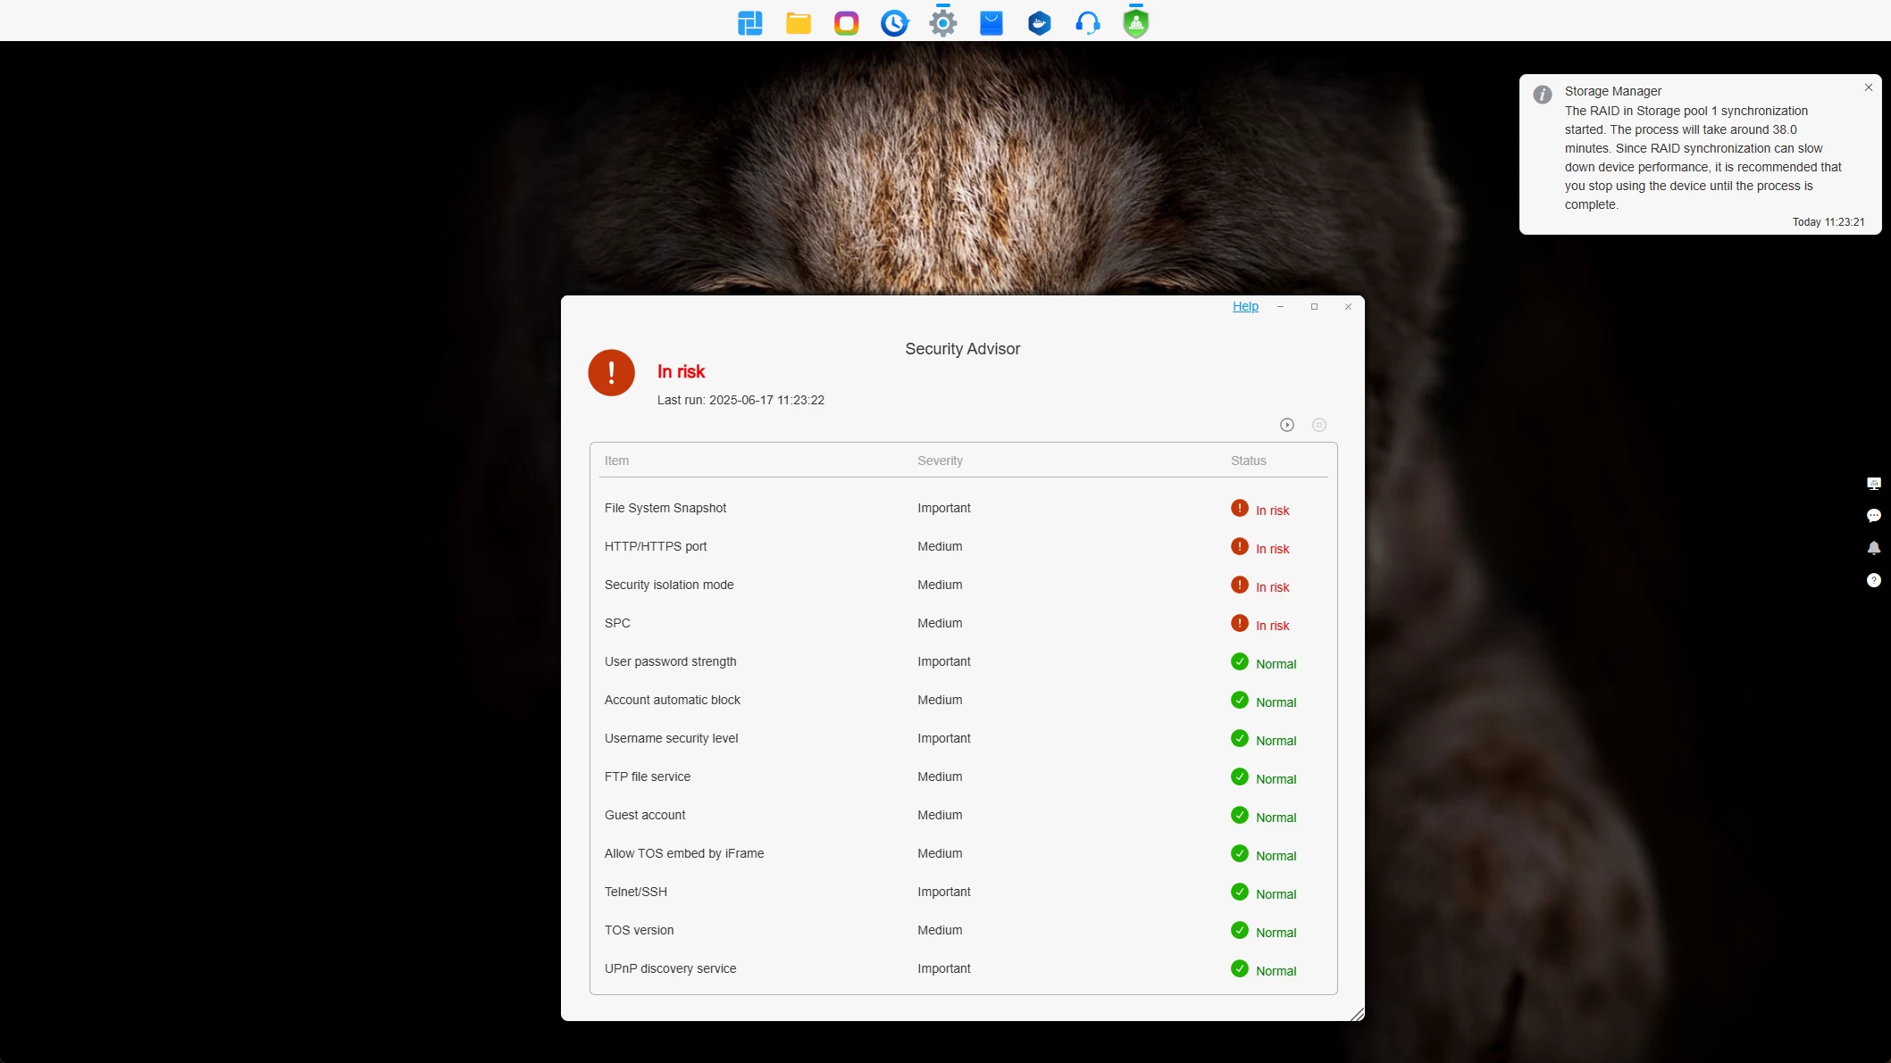Open the blue clock backup icon

click(x=895, y=23)
